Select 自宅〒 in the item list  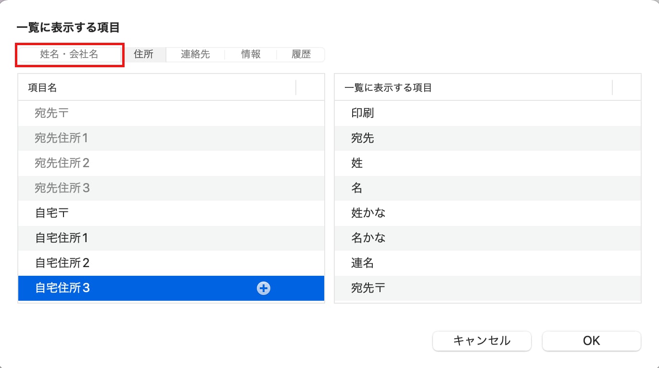171,213
